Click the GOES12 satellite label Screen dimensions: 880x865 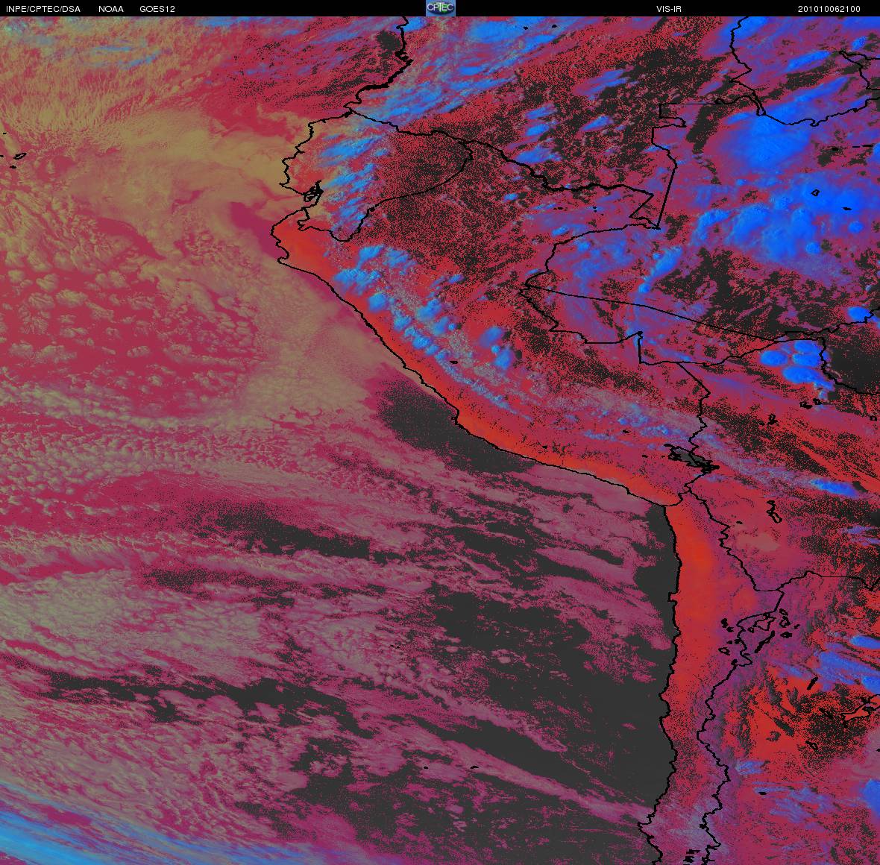coord(157,9)
